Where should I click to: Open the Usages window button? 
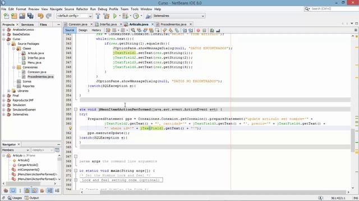(x=15, y=198)
